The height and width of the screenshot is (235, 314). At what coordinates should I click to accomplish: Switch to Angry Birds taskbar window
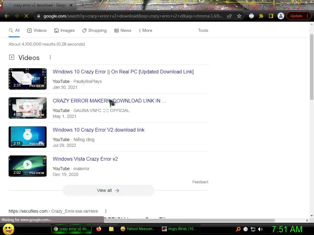tap(179, 229)
